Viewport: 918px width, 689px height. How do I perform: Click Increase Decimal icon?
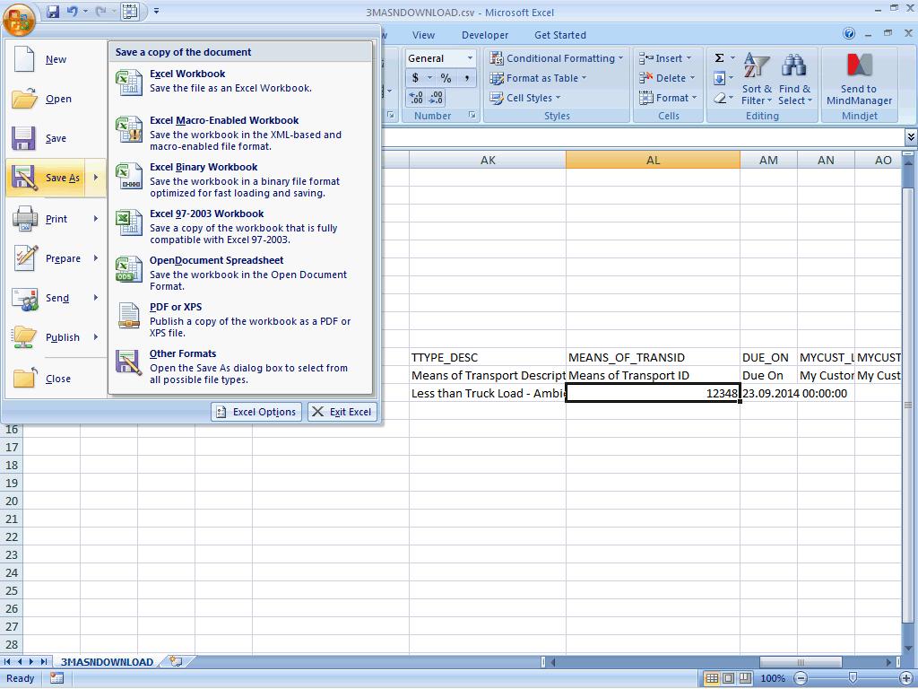point(416,98)
